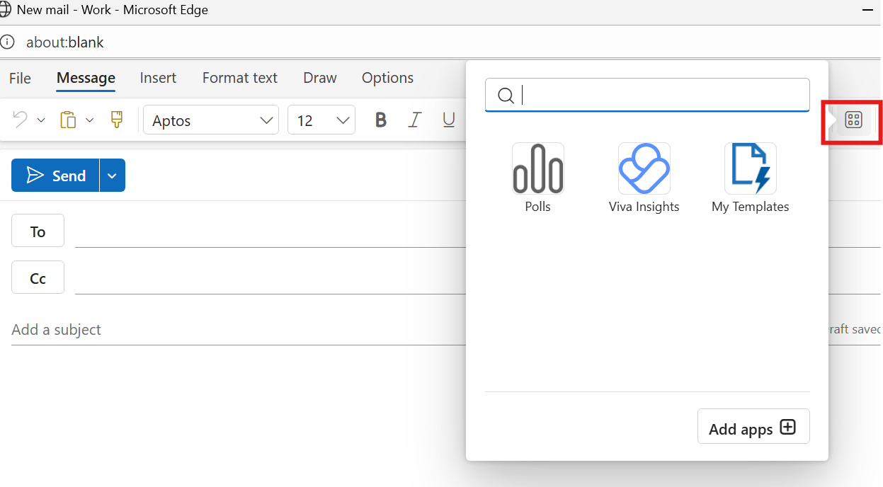Click the site info icon beside about:blank

(x=8, y=42)
